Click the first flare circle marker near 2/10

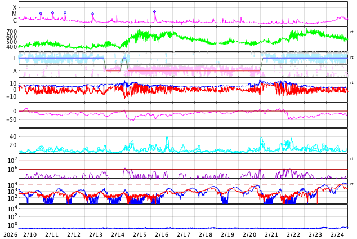pyautogui.click(x=41, y=14)
